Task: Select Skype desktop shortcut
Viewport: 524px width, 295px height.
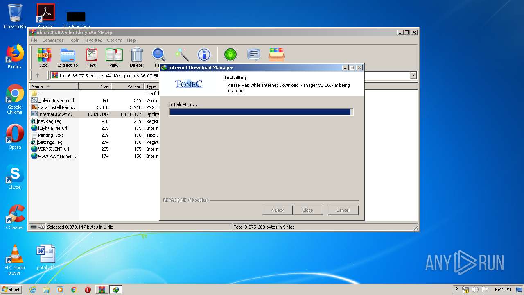Action: pos(15,177)
